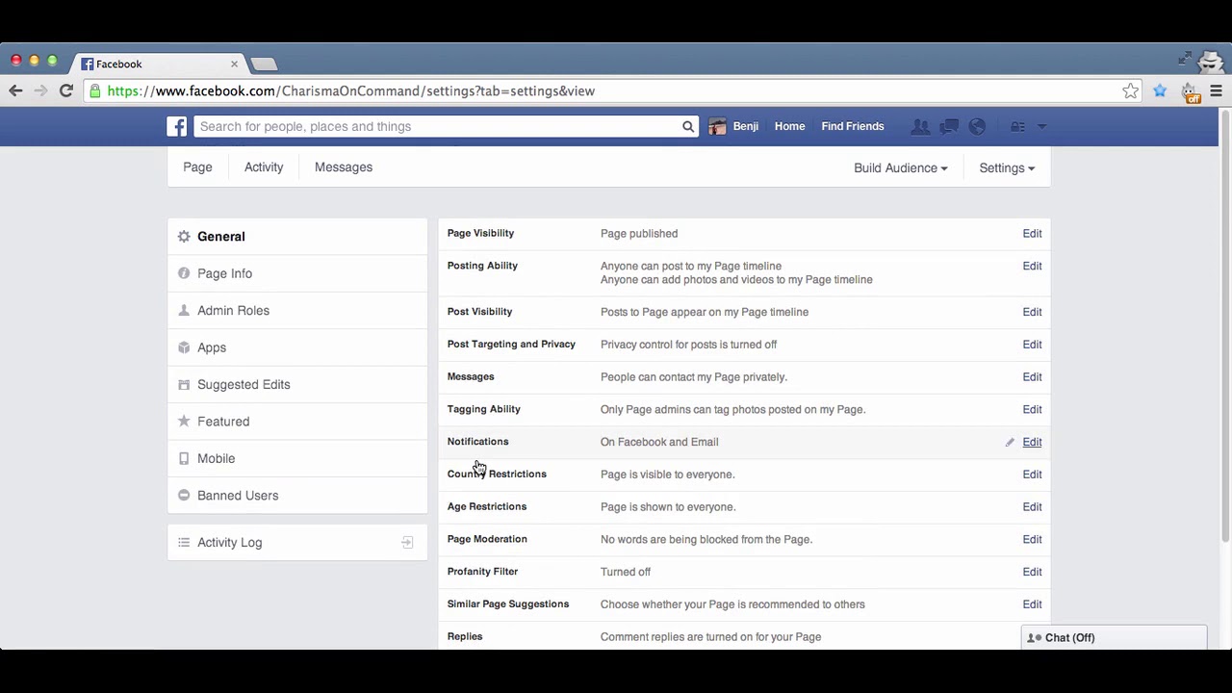The width and height of the screenshot is (1232, 693).
Task: Expand Build Audience dropdown
Action: pyautogui.click(x=900, y=167)
